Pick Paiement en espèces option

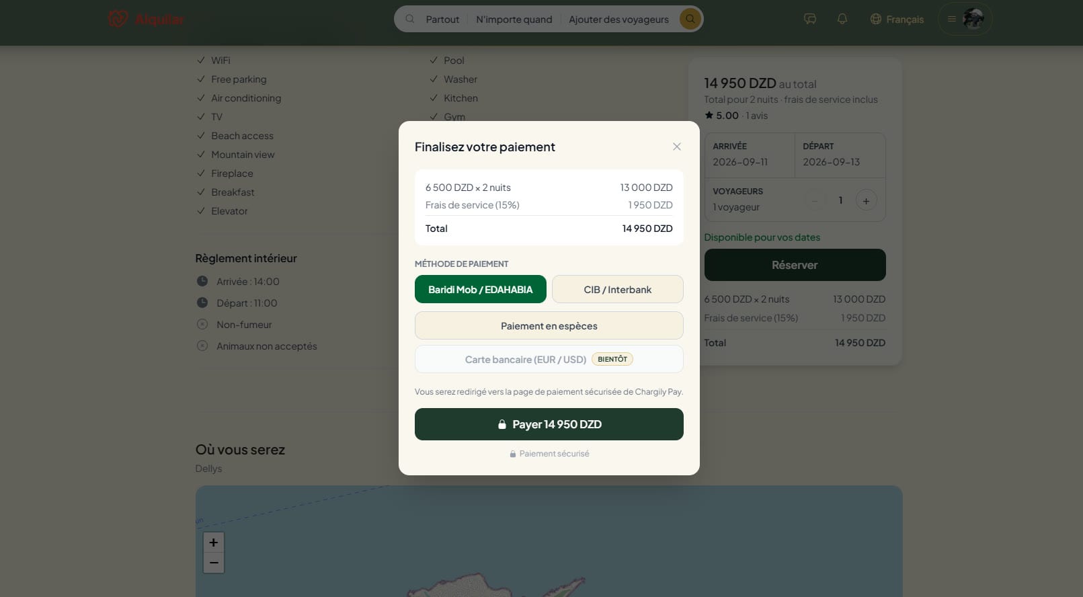coord(549,325)
